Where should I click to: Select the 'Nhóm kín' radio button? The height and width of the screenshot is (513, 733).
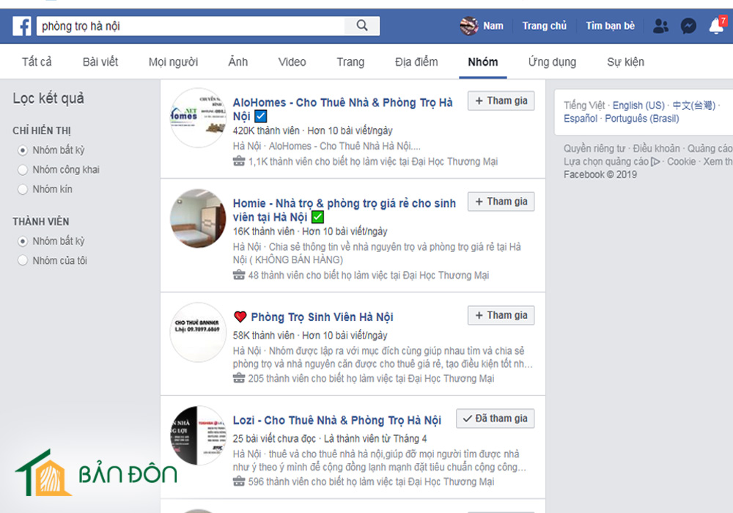(23, 190)
